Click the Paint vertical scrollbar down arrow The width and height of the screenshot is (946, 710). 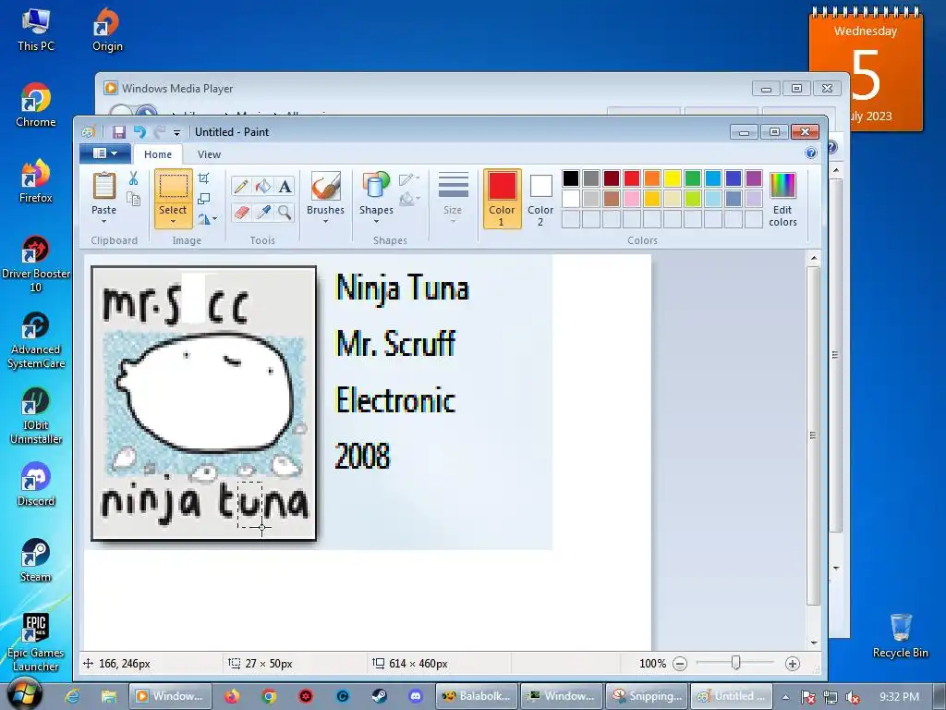coord(814,643)
